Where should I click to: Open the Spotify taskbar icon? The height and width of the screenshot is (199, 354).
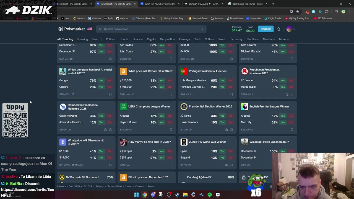tap(210, 195)
